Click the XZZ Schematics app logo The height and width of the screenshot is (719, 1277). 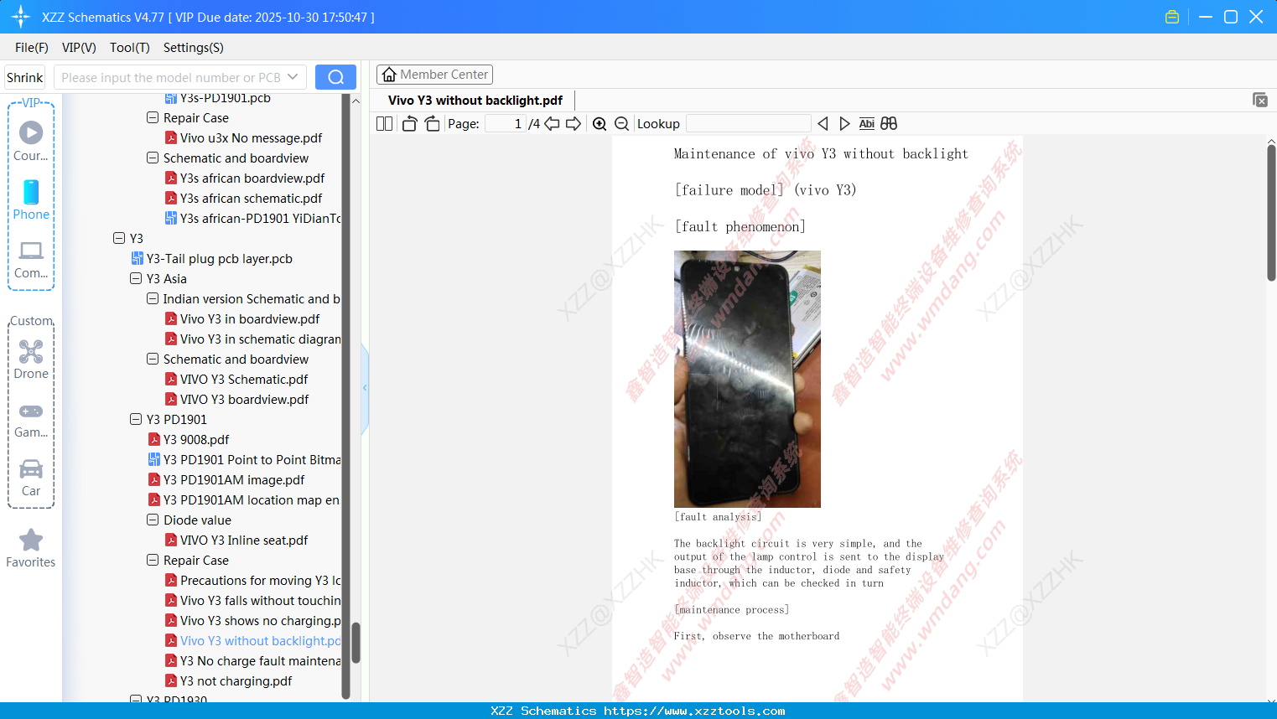[x=21, y=17]
